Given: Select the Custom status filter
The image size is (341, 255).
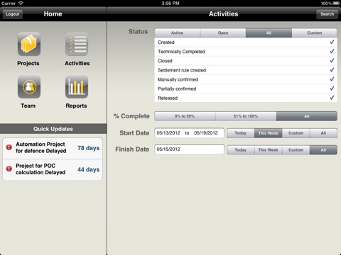Looking at the screenshot, I should coord(315,33).
